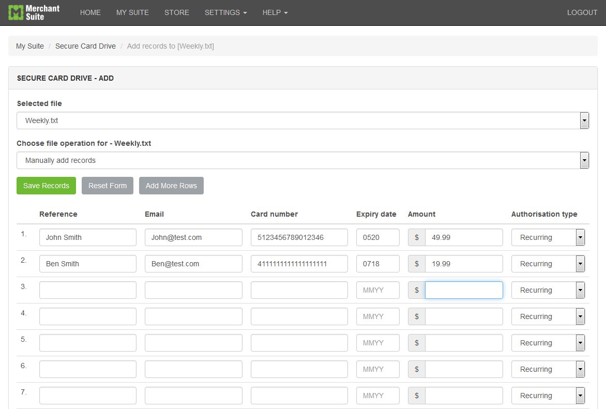The image size is (606, 409).
Task: Open the Authorisation type dropdown for row 2
Action: tap(548, 264)
